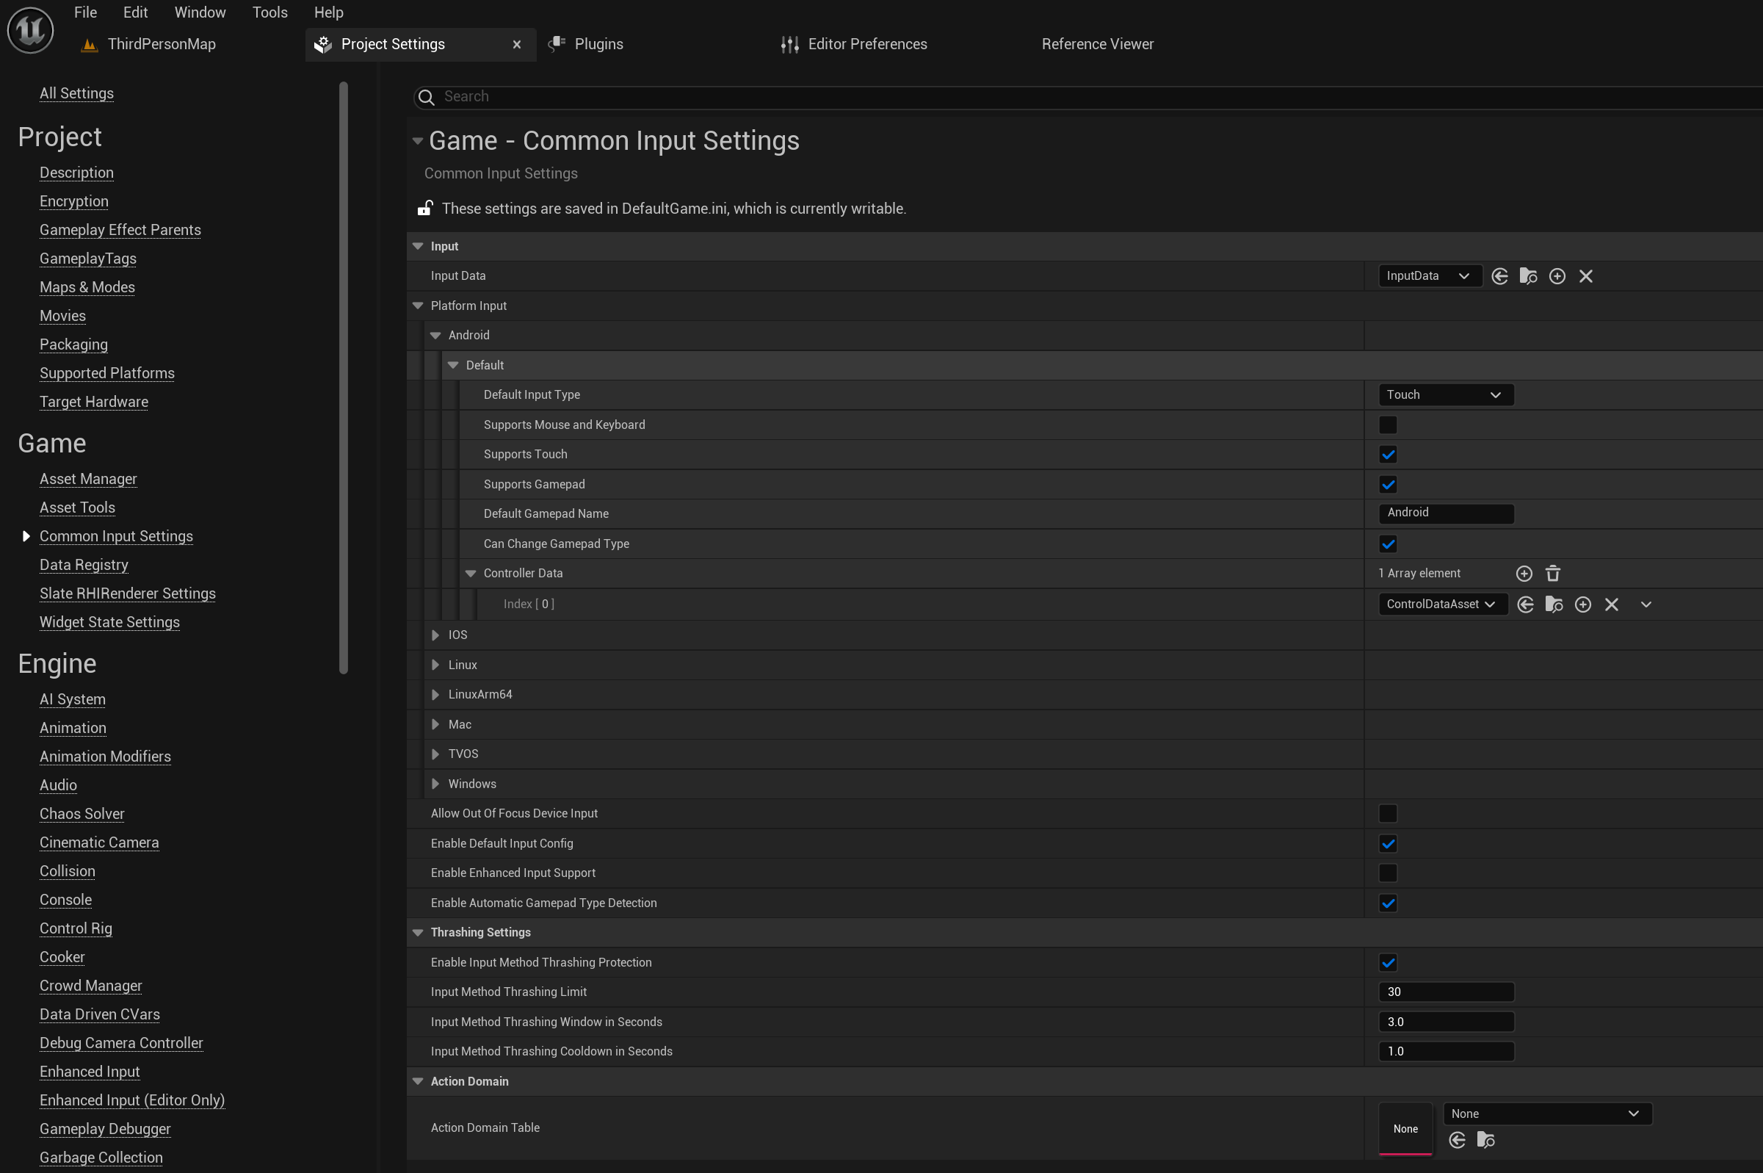The height and width of the screenshot is (1173, 1763).
Task: Switch to the Plugins tab
Action: (598, 44)
